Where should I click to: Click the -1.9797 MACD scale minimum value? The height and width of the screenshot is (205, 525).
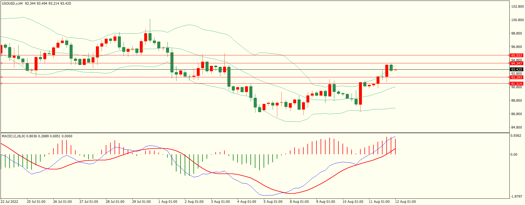(516, 197)
